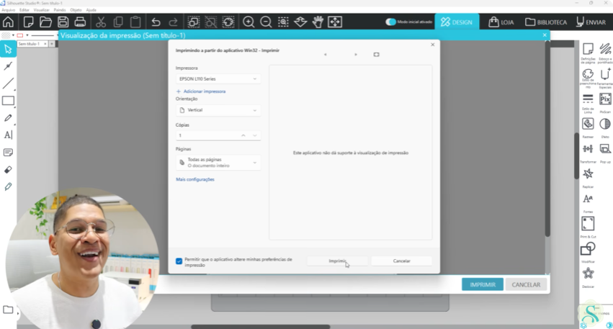Open the Orientação Vertical dropdown
The height and width of the screenshot is (329, 613).
pyautogui.click(x=218, y=110)
